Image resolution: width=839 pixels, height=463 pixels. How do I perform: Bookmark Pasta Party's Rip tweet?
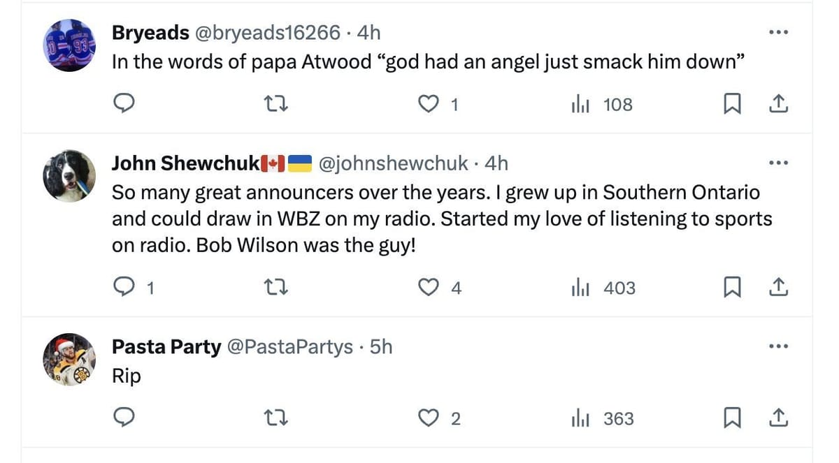click(731, 418)
